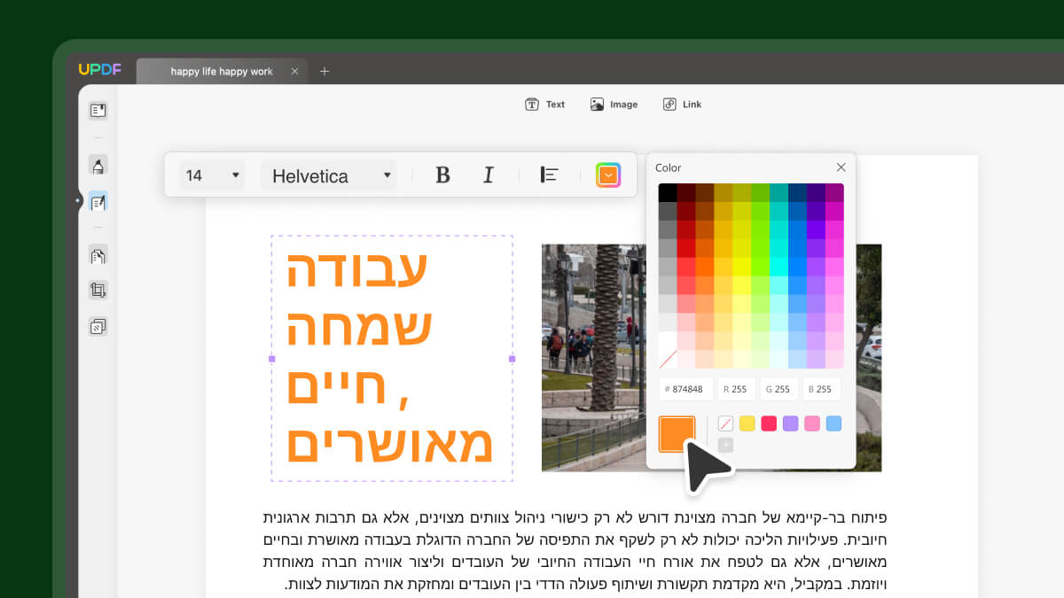Open the Organize Pages tool

pos(98,255)
